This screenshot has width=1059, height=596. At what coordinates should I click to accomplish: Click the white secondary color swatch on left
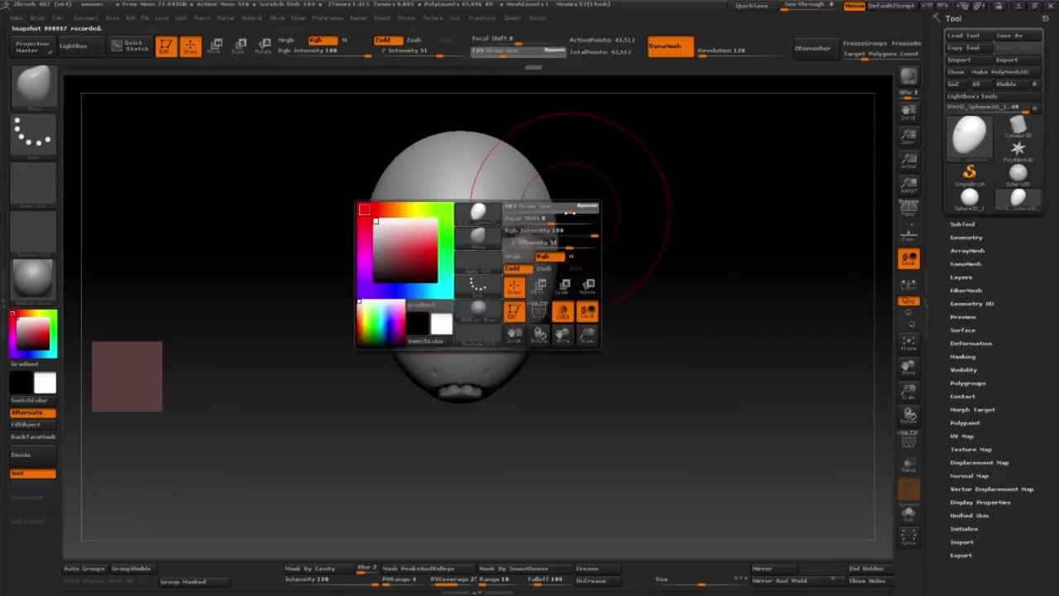(x=45, y=382)
